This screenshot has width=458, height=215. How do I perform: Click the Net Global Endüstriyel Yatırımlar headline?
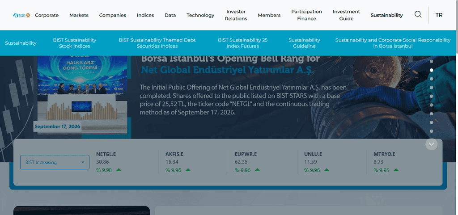(x=227, y=70)
